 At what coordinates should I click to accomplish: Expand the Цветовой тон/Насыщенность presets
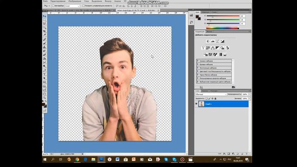pyautogui.click(x=198, y=71)
